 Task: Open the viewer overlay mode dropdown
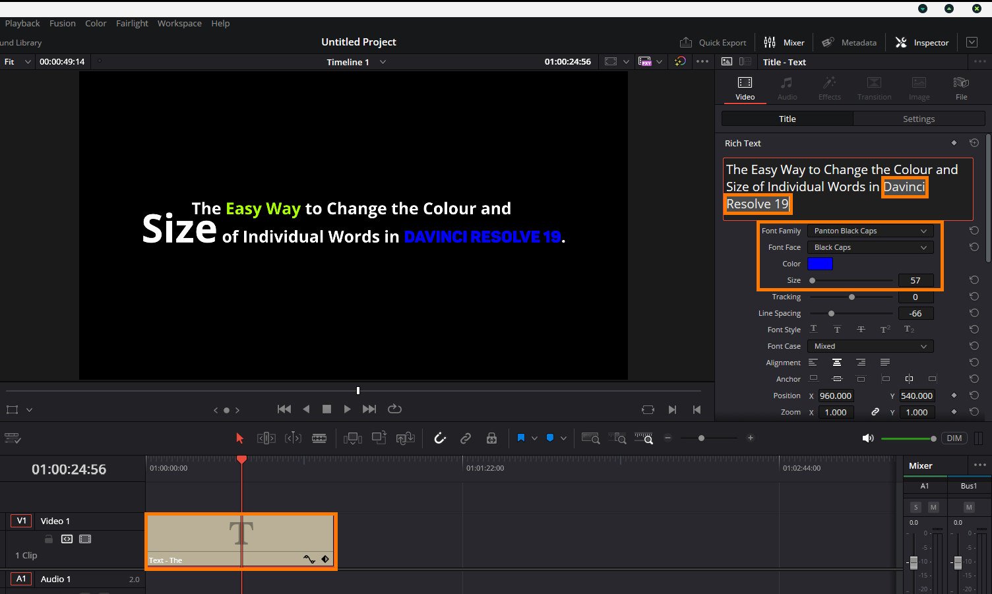point(618,61)
